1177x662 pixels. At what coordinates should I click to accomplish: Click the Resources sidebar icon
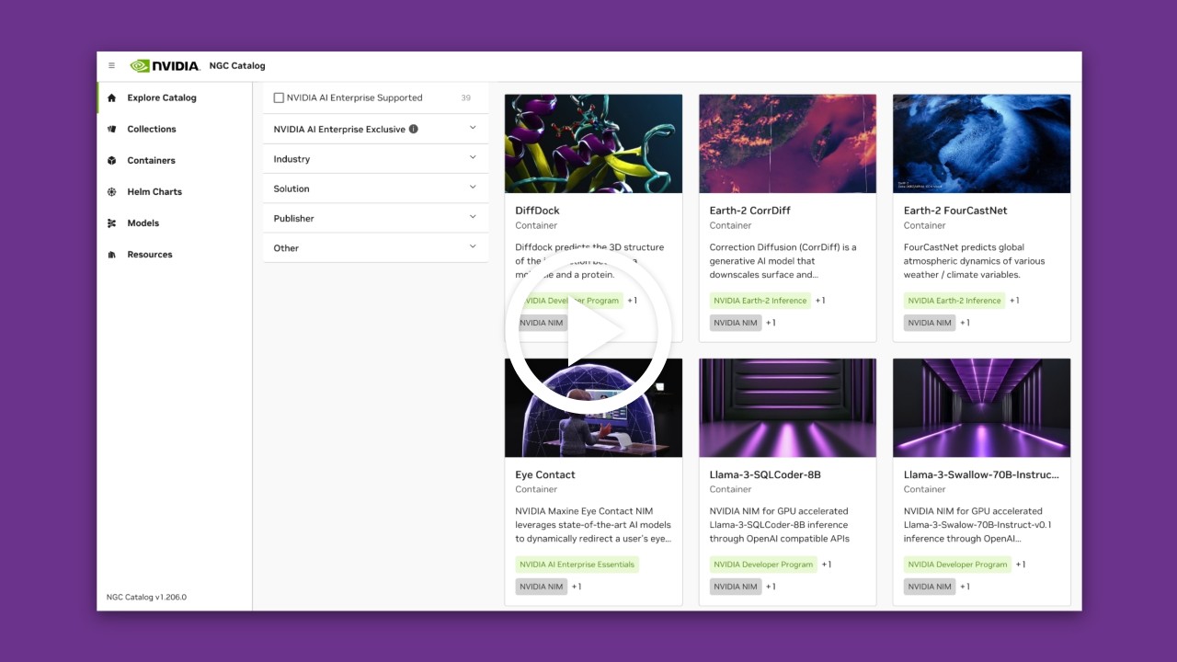[110, 254]
